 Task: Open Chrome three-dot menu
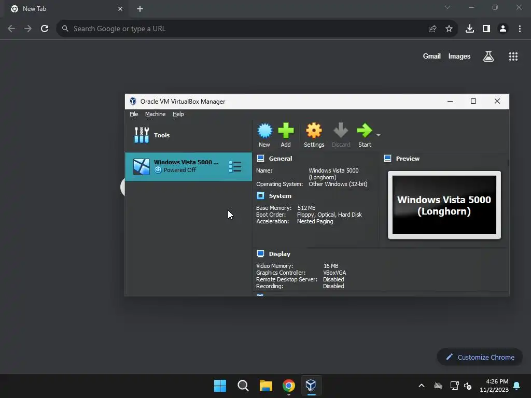[520, 29]
